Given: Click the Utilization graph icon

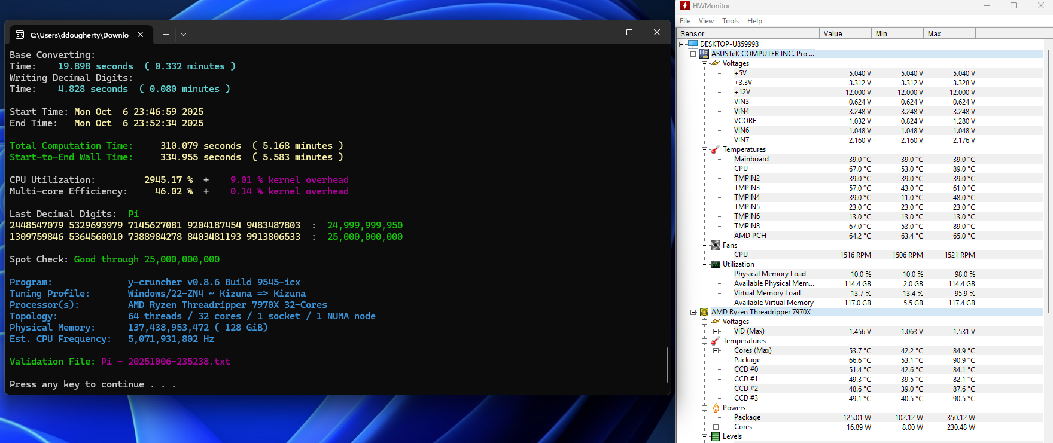Looking at the screenshot, I should point(716,264).
